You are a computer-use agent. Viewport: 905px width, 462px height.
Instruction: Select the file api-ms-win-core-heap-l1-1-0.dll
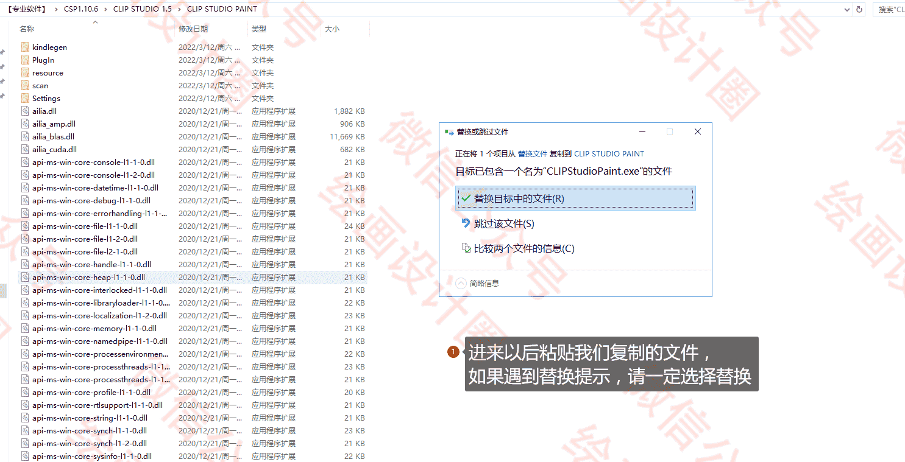(193, 277)
